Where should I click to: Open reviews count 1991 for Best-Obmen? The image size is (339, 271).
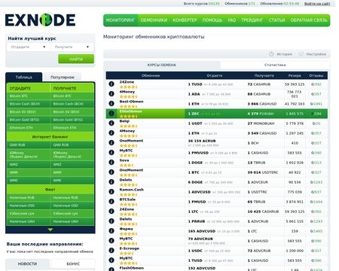[318, 104]
